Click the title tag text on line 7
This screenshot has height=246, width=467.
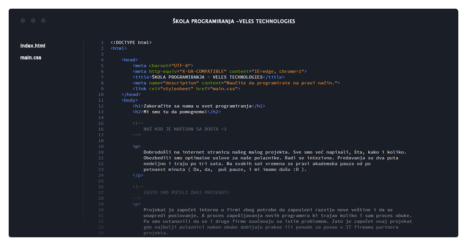pyautogui.click(x=207, y=77)
